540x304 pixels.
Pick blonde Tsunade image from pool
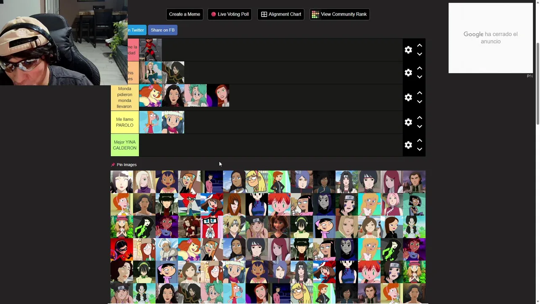click(x=347, y=227)
